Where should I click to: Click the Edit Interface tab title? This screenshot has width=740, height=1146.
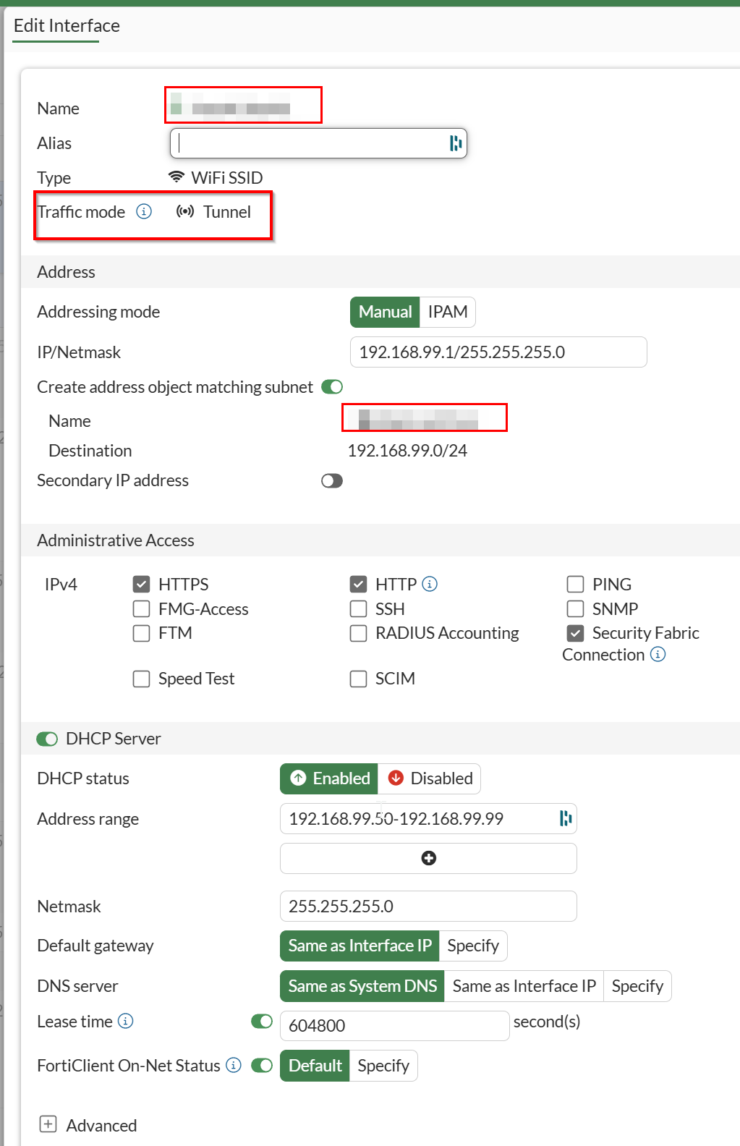tap(67, 26)
